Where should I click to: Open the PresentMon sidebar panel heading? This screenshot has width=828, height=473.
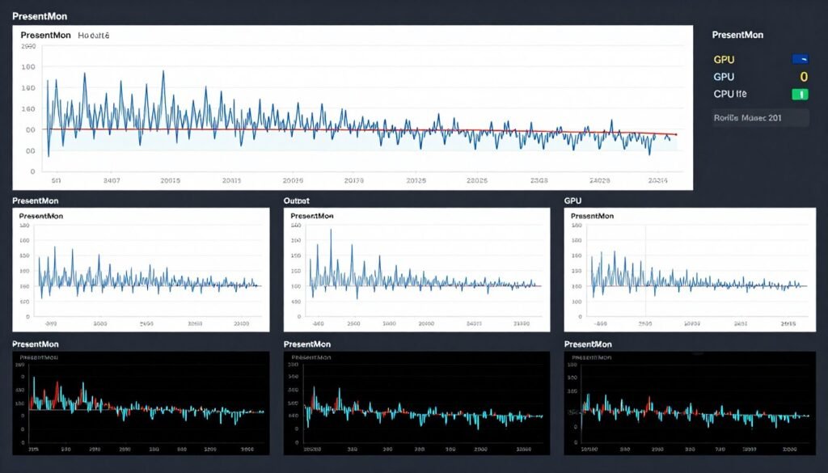pyautogui.click(x=737, y=35)
